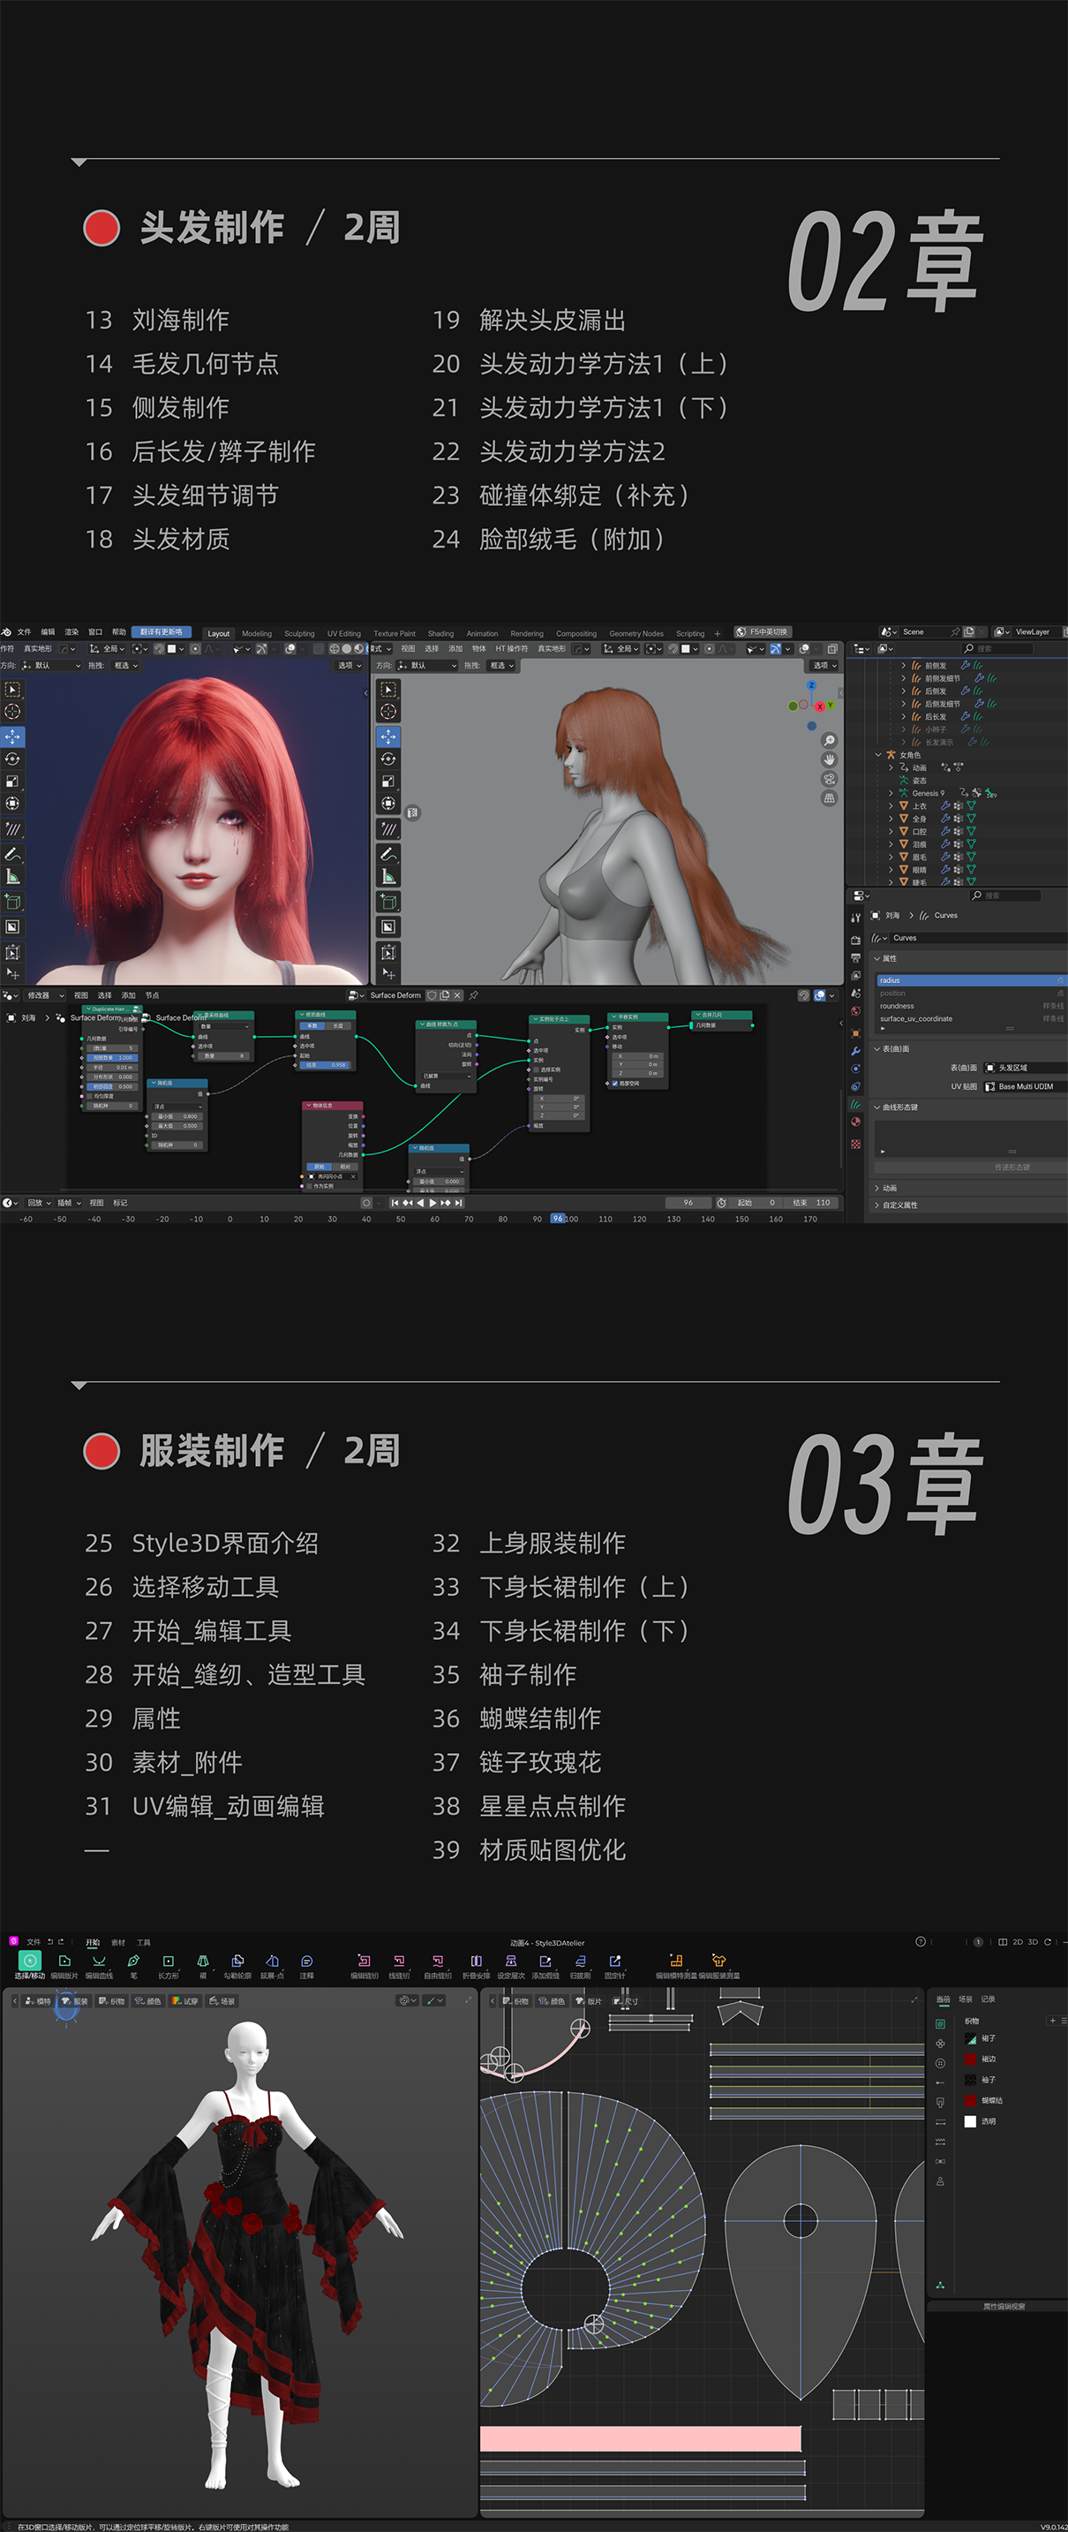Switch Style3D to 2D window mode
Screen dimensions: 1068x2532
tap(1018, 1942)
